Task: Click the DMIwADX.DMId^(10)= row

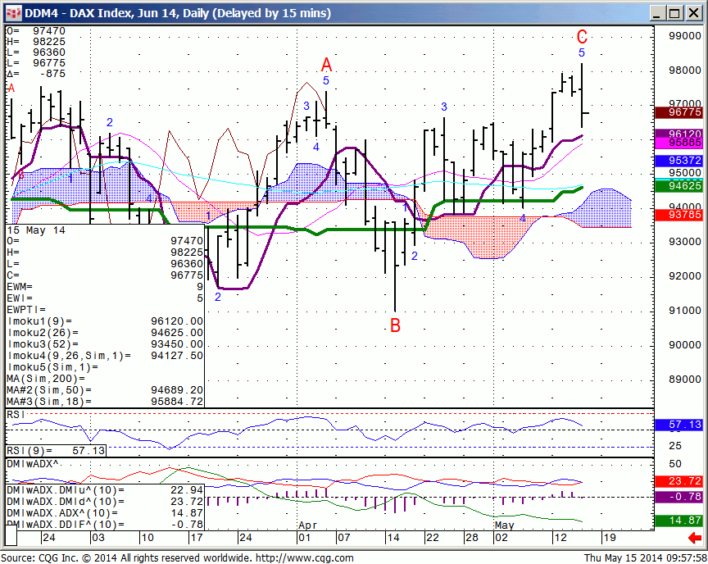Action: (105, 502)
